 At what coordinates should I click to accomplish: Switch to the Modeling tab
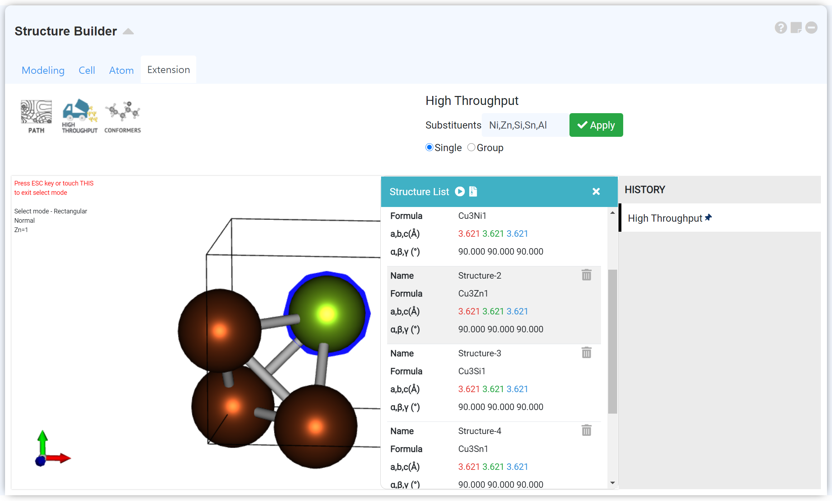pyautogui.click(x=43, y=70)
